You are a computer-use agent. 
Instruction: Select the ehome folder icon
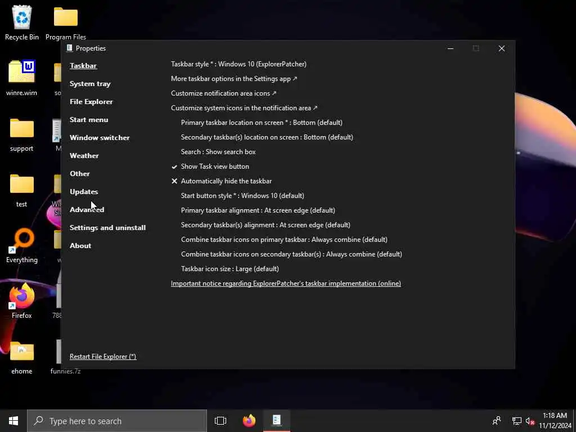(22, 357)
